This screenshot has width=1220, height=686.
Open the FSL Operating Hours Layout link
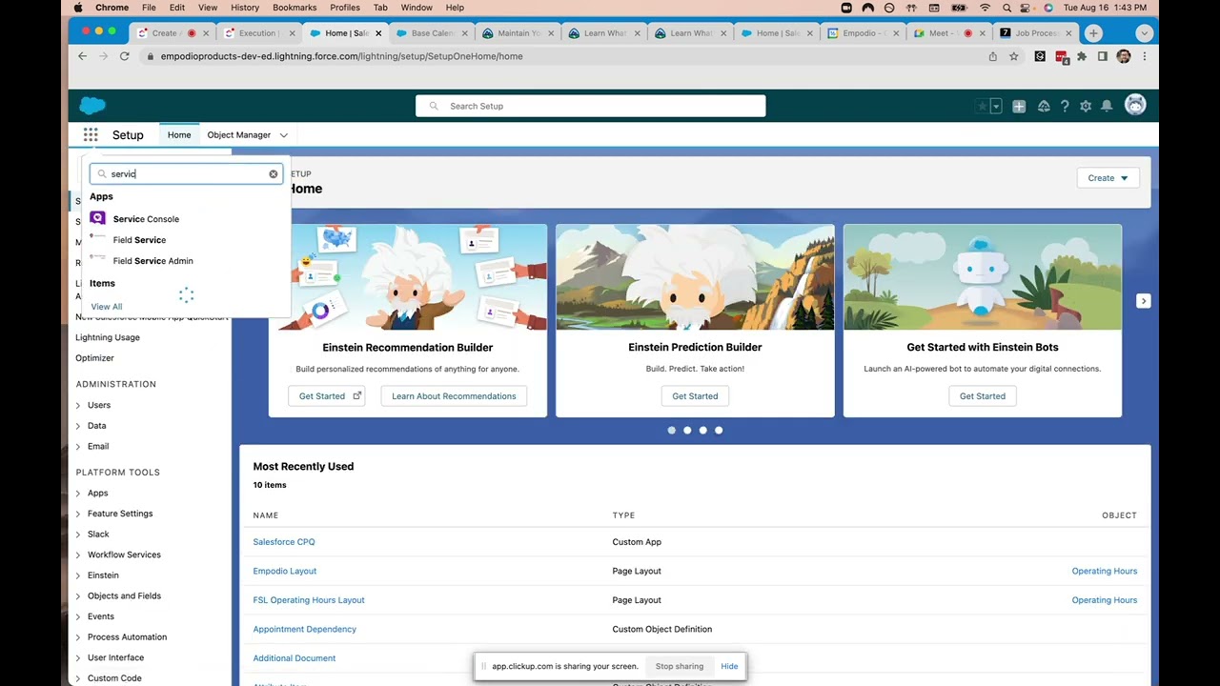[x=309, y=600]
